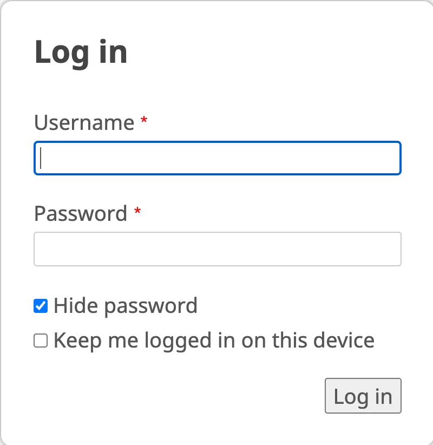Click the Password field label
433x445 pixels.
(80, 214)
